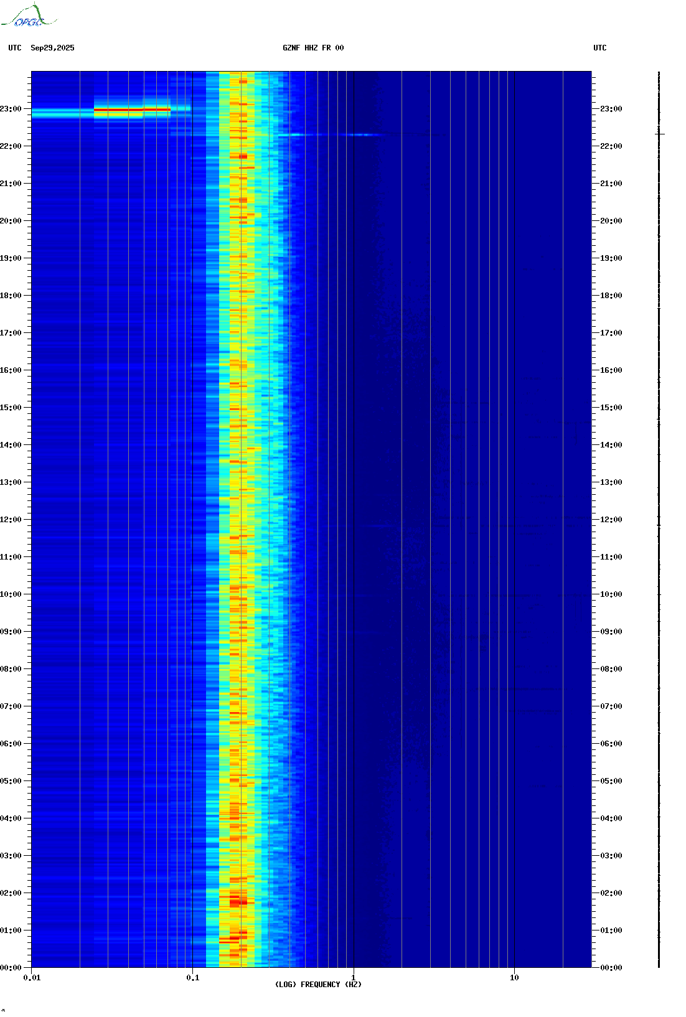Click the cross marker on the right seismogram trace
This screenshot has height=1017, width=686.
660,134
